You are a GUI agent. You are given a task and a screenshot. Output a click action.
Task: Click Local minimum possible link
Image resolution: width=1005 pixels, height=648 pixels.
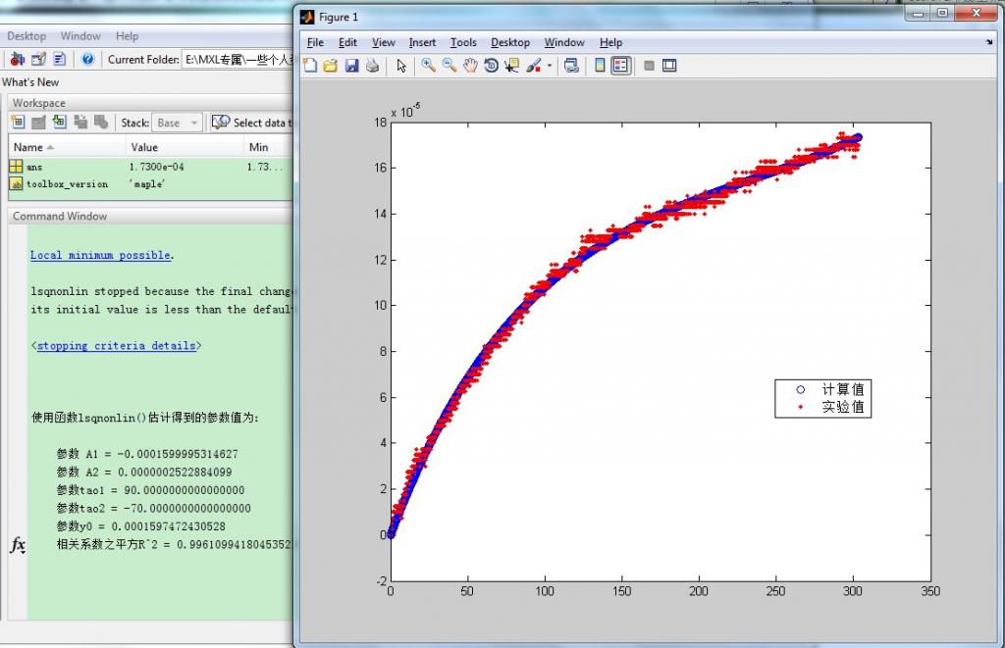100,255
